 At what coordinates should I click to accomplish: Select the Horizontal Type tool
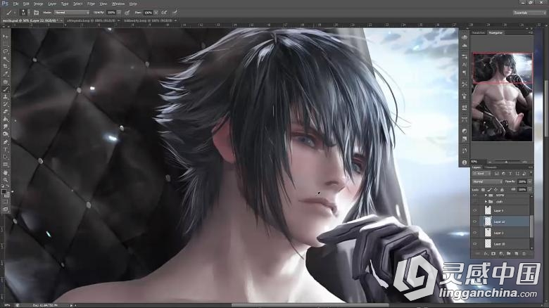pyautogui.click(x=5, y=150)
